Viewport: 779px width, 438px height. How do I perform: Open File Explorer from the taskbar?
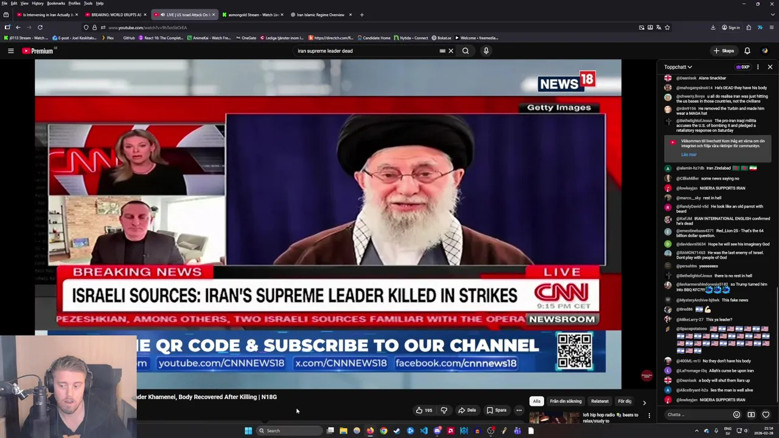[x=343, y=431]
